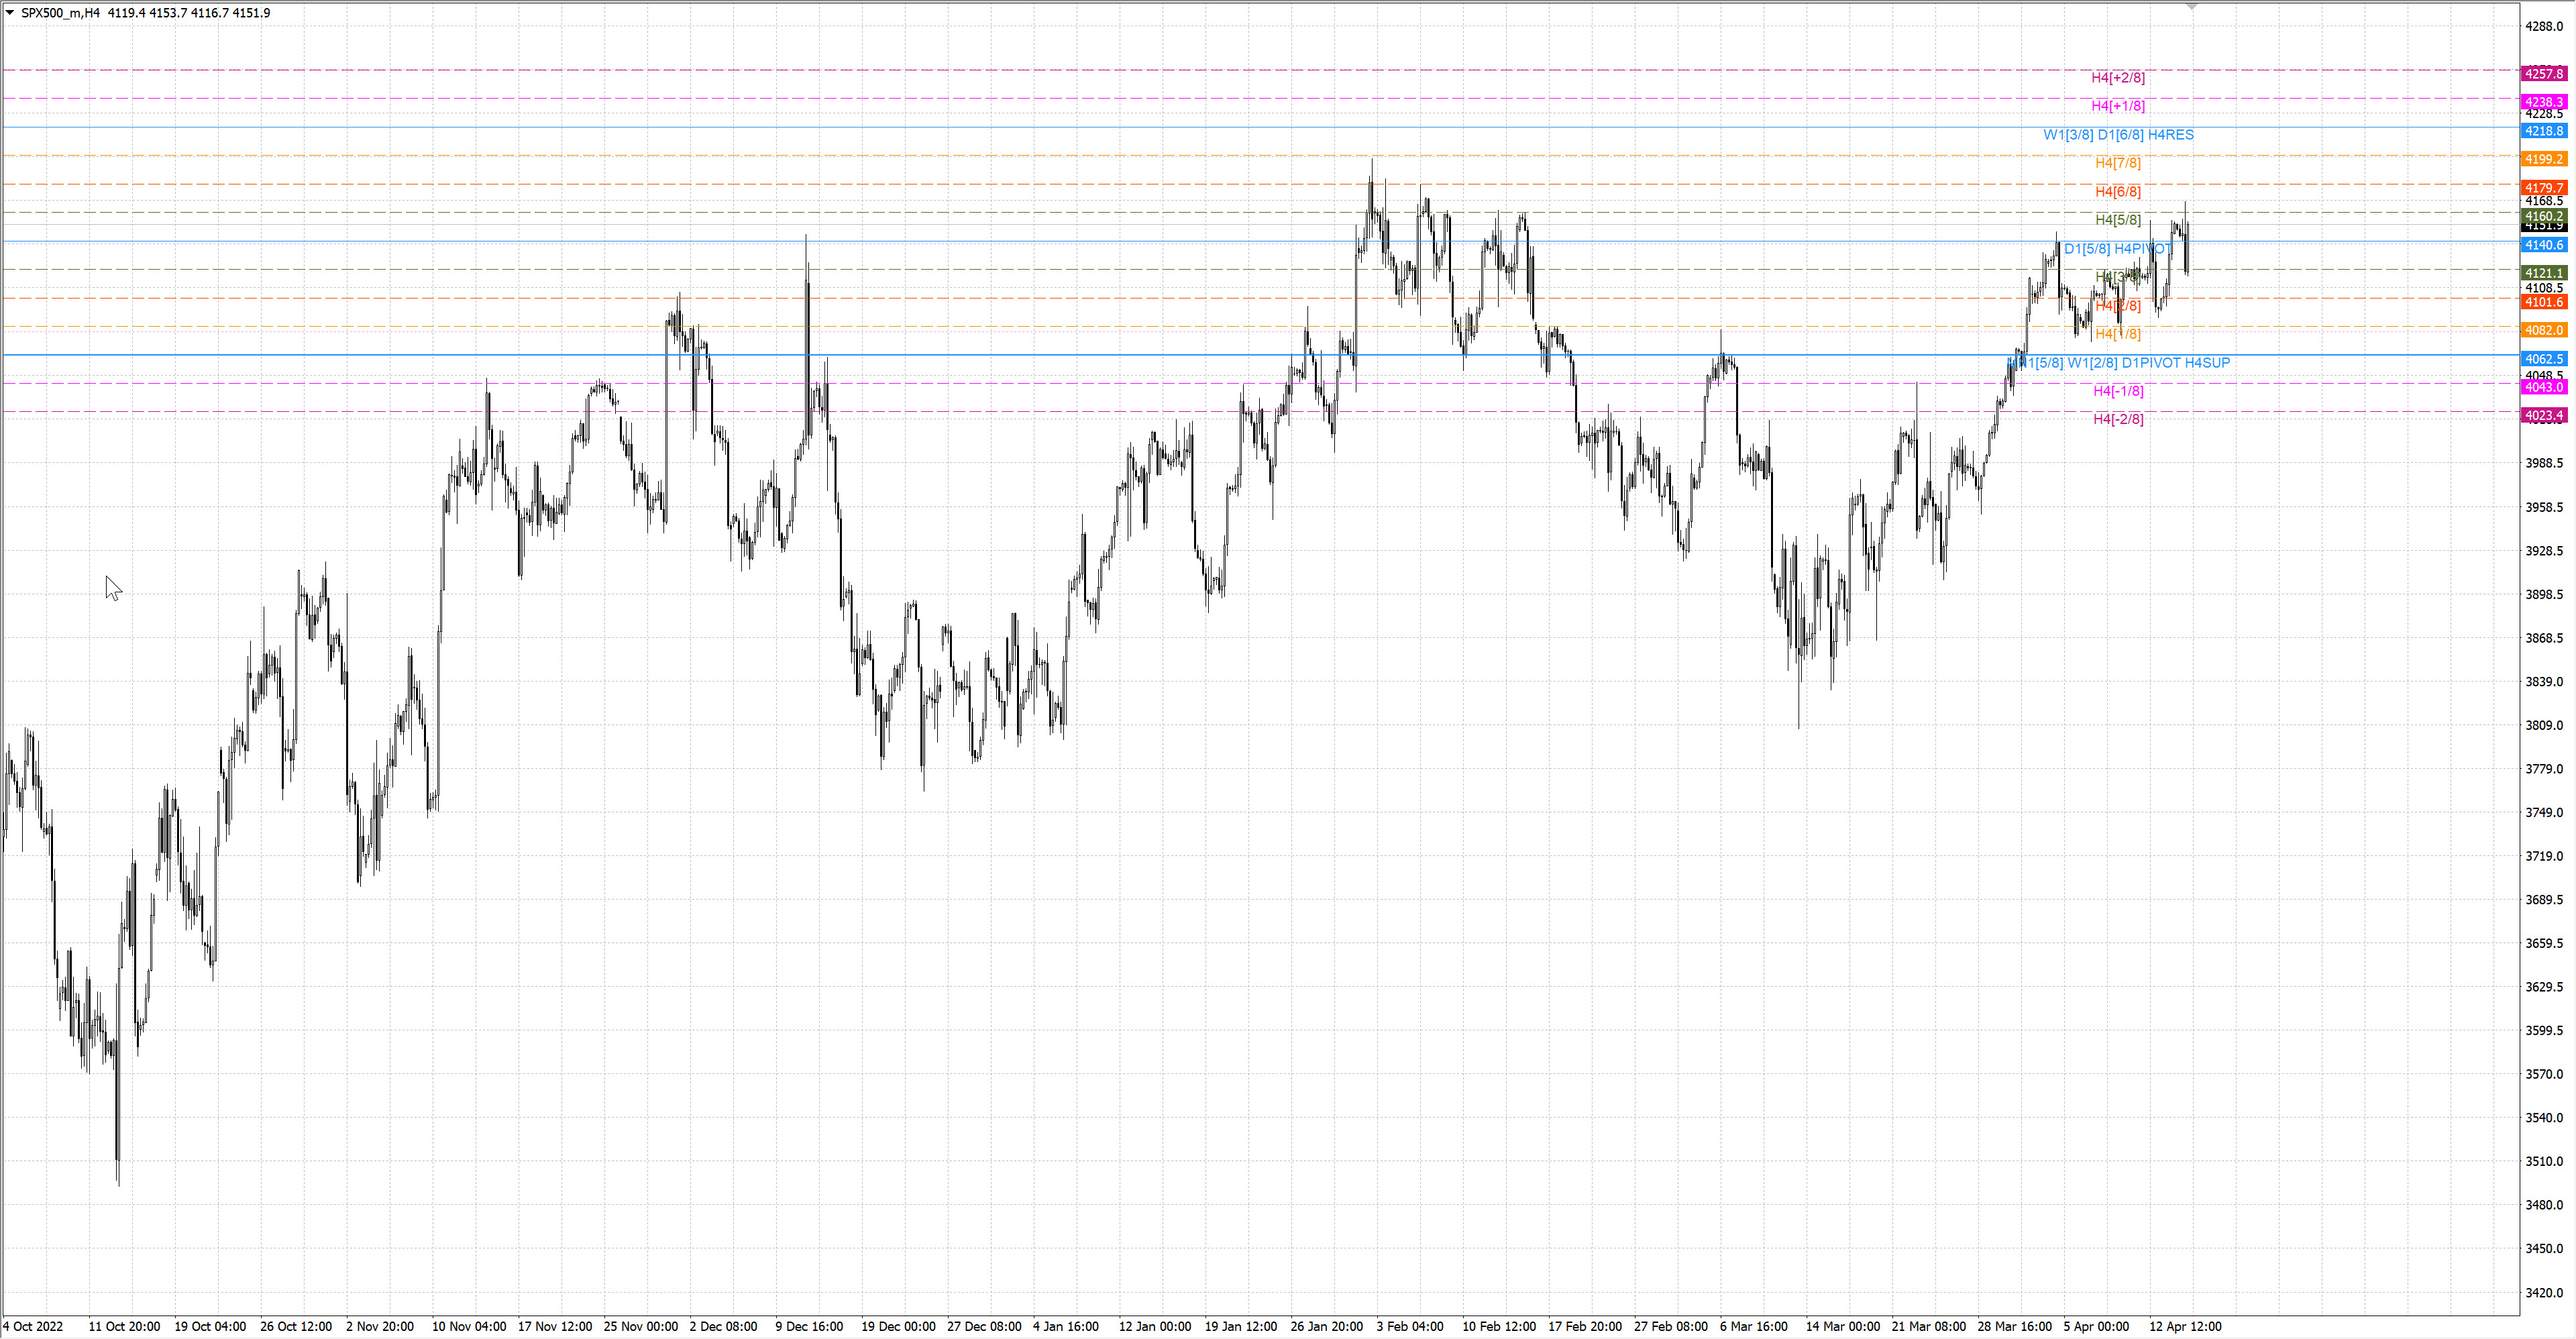2576x1339 pixels.
Task: Click the 4257.8 magenta price tag
Action: coord(2544,74)
